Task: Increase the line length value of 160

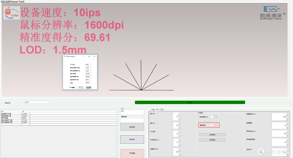Action: pyautogui.click(x=287, y=132)
